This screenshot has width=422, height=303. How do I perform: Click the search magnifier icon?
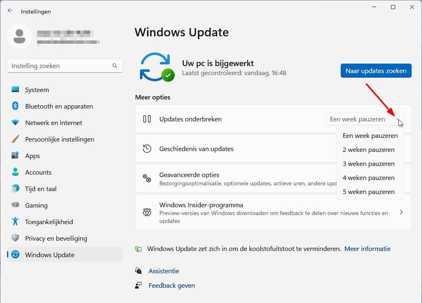pos(115,66)
